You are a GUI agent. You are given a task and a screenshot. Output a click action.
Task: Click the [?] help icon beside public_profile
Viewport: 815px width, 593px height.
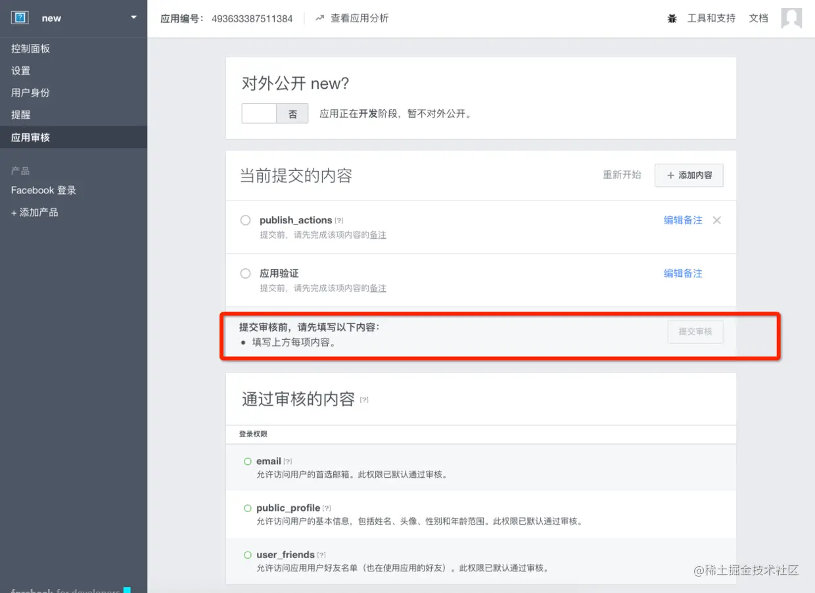click(327, 508)
